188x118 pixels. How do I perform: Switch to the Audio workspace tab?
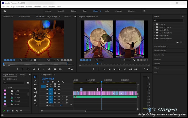[106, 11]
